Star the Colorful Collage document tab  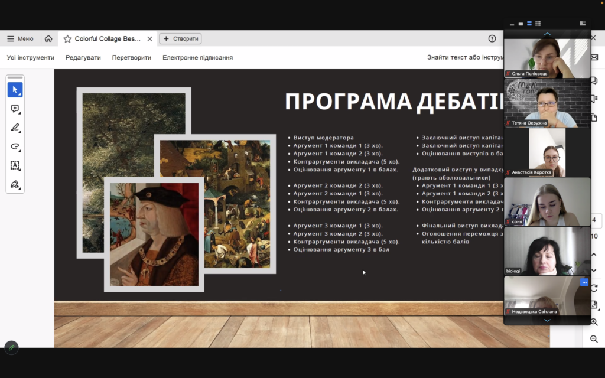[x=67, y=39]
